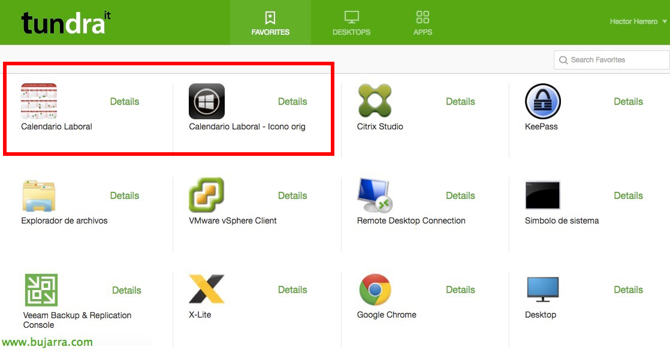Screen dimensions: 670x350
Task: Show Details for Citrix Studio
Action: [460, 101]
